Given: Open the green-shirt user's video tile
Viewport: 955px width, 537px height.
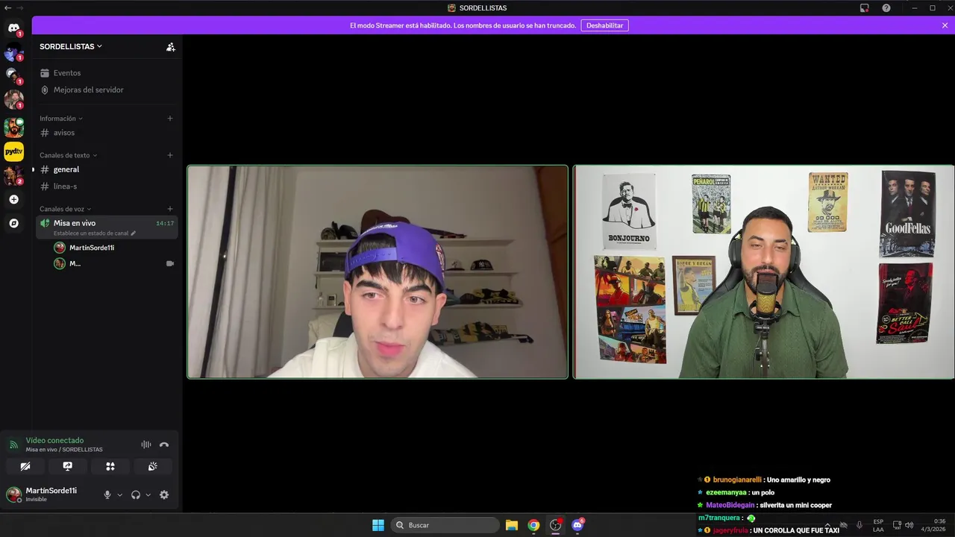Looking at the screenshot, I should (764, 271).
